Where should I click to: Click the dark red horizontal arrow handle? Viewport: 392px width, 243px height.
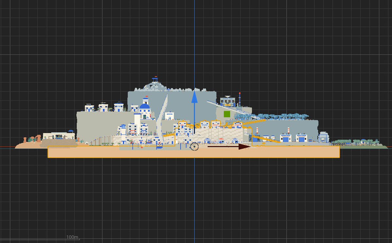(x=229, y=146)
